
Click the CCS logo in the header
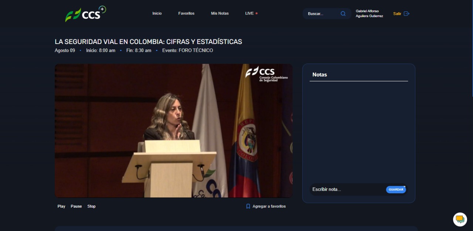point(85,14)
